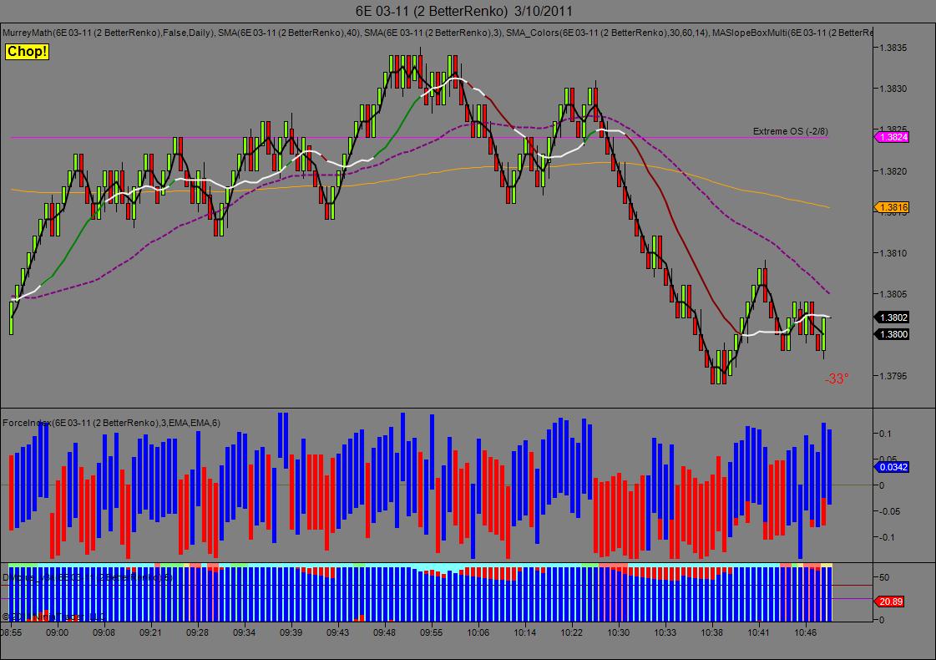
Task: Click the 1.3810 price axis label
Action: click(893, 253)
